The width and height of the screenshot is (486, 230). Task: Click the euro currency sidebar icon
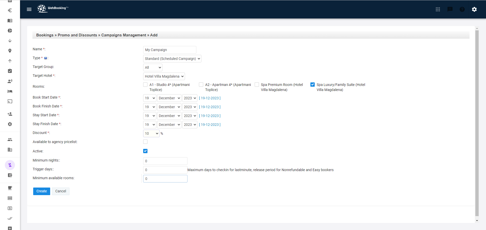(x=10, y=10)
